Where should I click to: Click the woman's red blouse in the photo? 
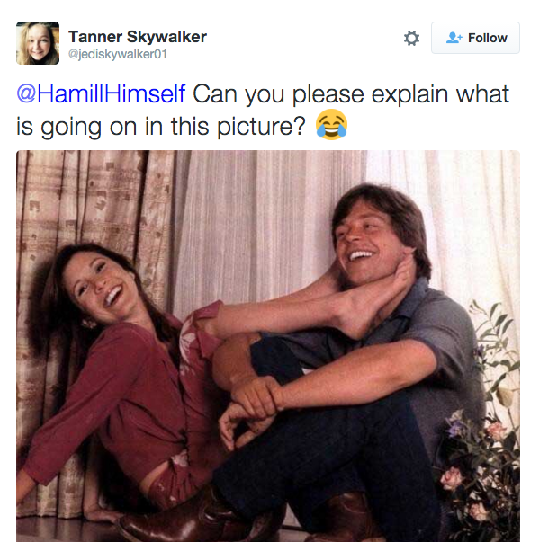point(114,397)
